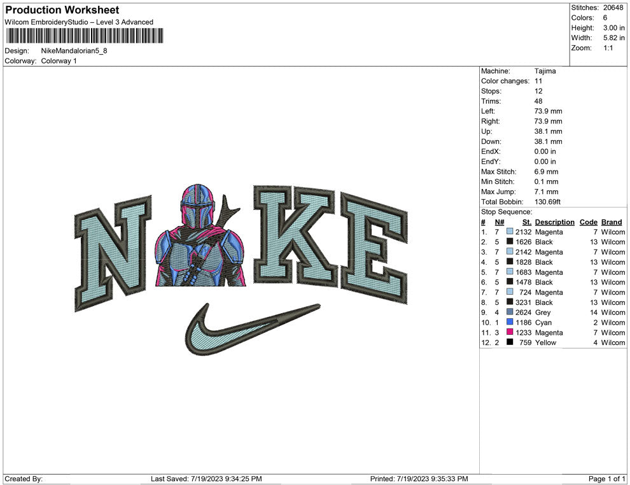Click the Max Jump value '7.1 mm'

coord(547,192)
